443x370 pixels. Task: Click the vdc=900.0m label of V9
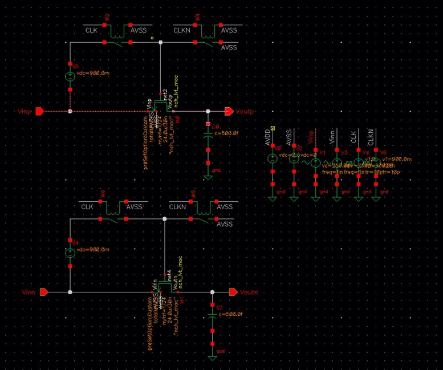coord(93,249)
